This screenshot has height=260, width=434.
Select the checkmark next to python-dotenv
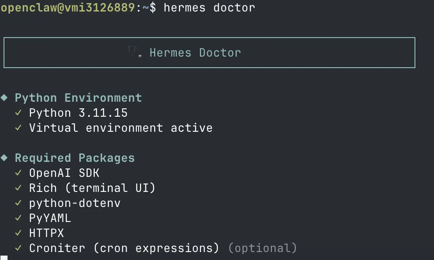pos(19,203)
